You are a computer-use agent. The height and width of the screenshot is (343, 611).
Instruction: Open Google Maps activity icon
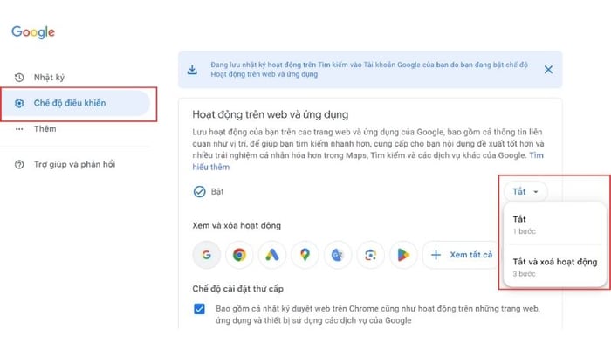tap(305, 255)
